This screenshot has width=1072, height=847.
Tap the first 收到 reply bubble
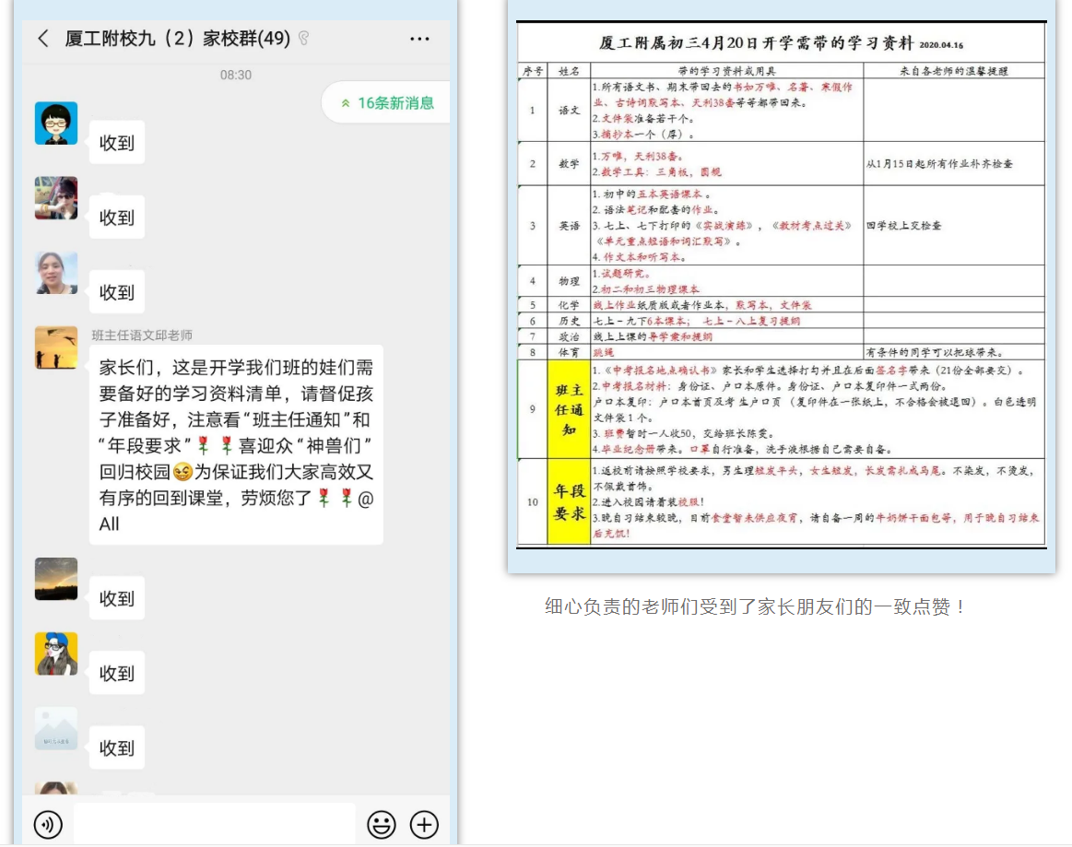(x=117, y=143)
